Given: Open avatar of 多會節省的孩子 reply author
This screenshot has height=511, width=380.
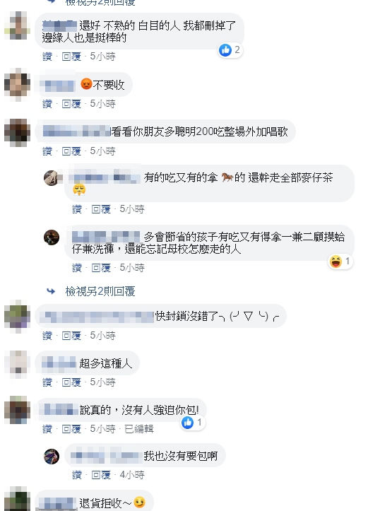Looking at the screenshot, I should 52,237.
